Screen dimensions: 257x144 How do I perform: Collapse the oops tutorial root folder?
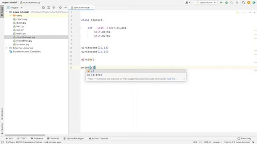click(6, 12)
